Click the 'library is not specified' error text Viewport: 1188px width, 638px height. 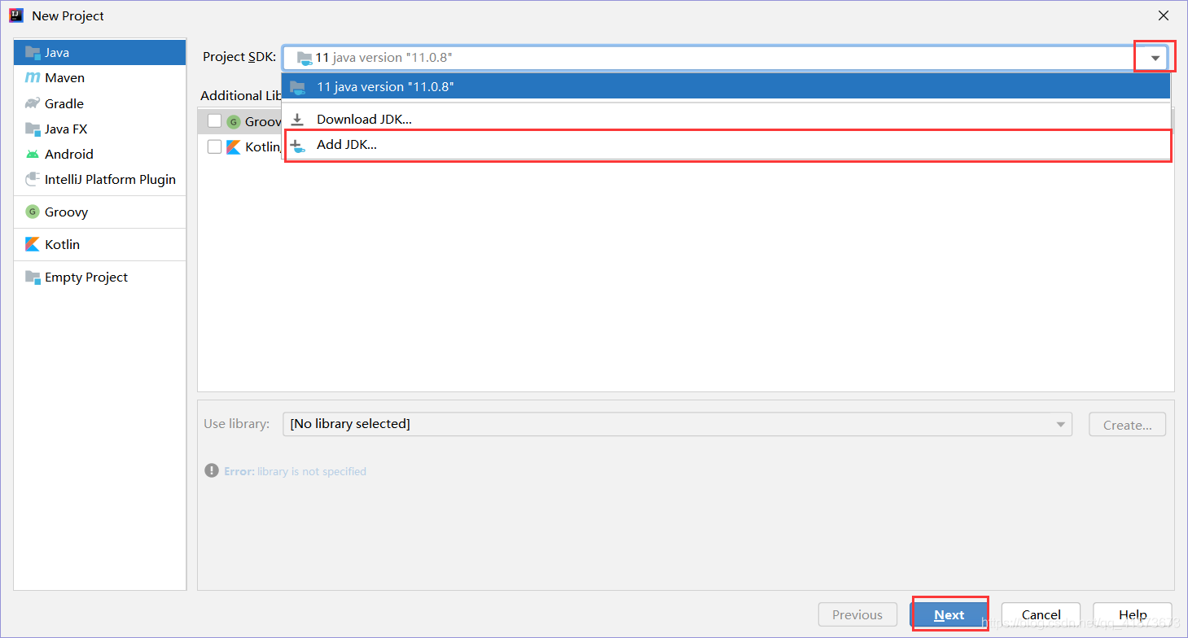(x=312, y=471)
